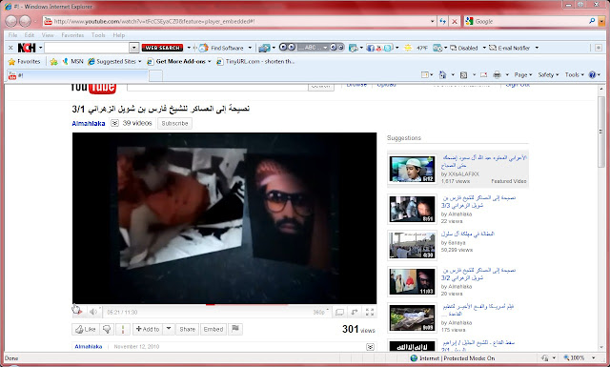Open a new blank browser tab
The height and width of the screenshot is (367, 610).
155,75
